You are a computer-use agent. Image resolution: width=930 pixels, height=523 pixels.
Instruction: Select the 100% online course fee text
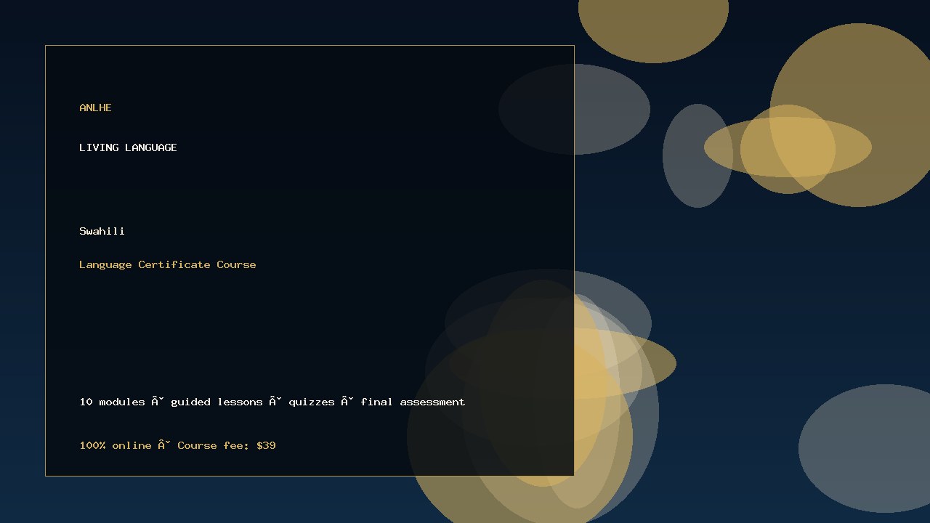point(177,445)
